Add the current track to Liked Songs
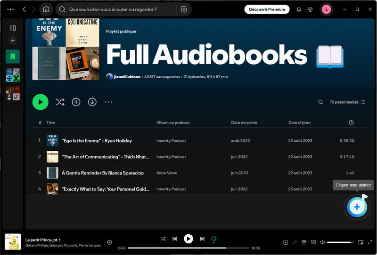 (109, 242)
